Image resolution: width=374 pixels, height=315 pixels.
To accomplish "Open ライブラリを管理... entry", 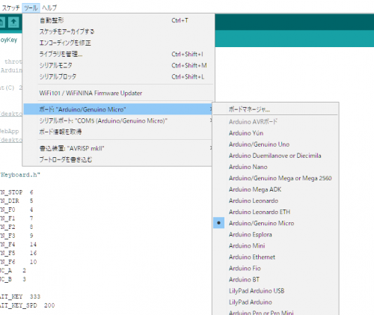I will (x=118, y=54).
